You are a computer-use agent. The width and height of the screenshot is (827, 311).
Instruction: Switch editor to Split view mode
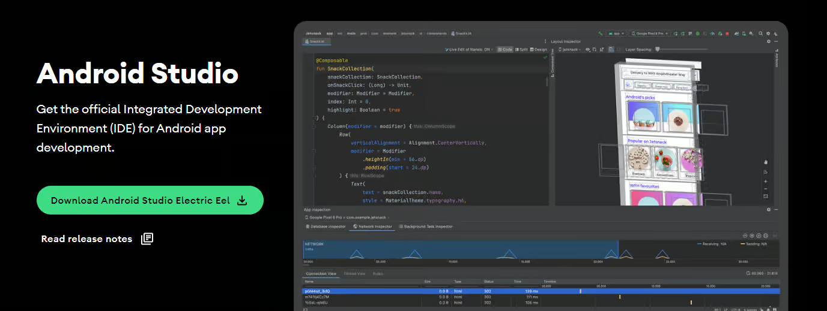pos(521,49)
